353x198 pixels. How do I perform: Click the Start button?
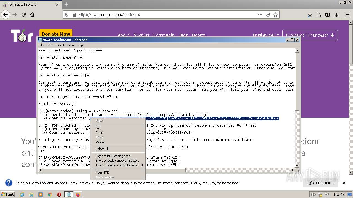[x=7, y=194]
